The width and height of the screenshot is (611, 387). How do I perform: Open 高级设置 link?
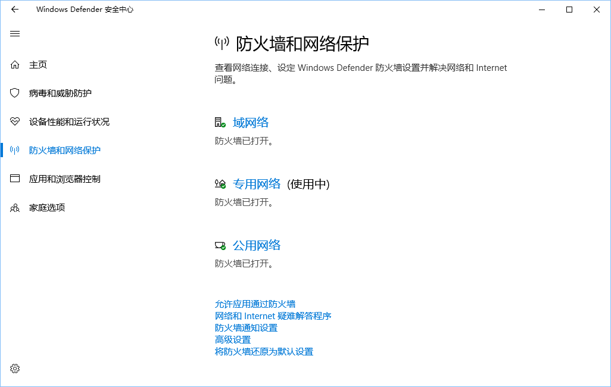[233, 339]
